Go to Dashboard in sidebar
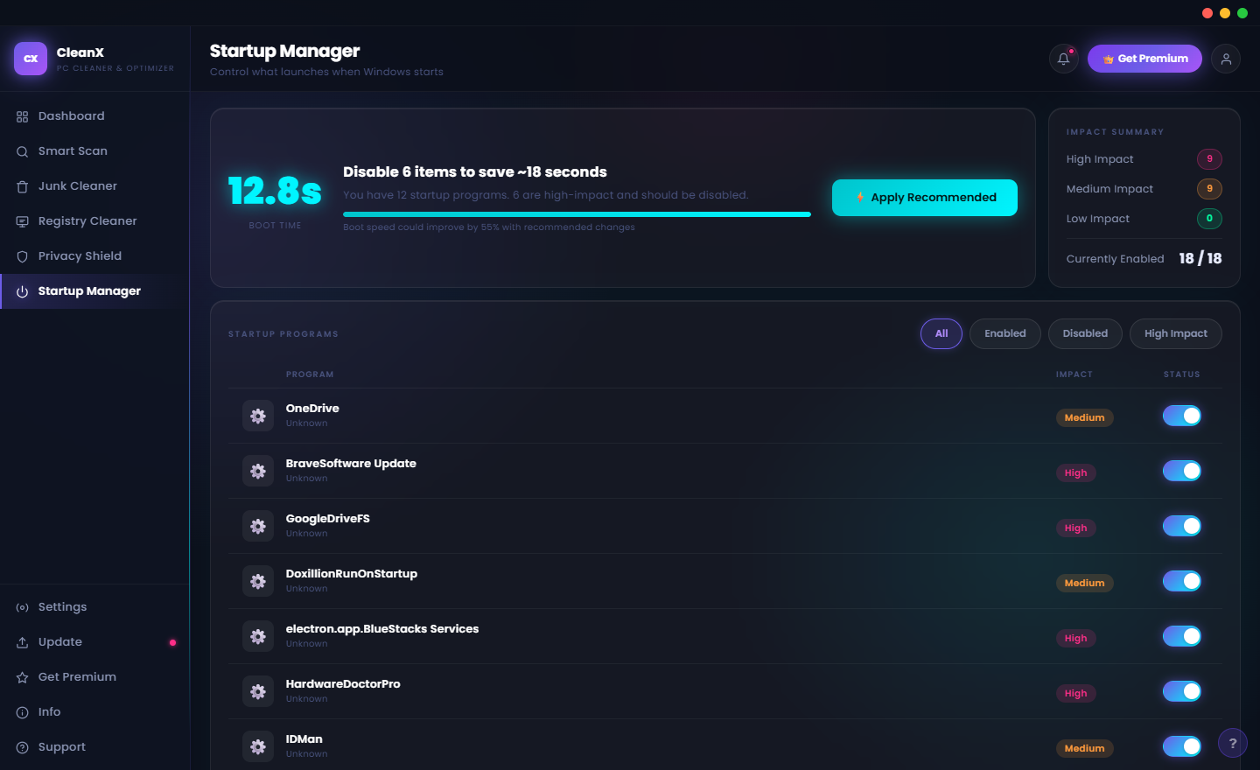This screenshot has width=1260, height=770. (x=94, y=116)
